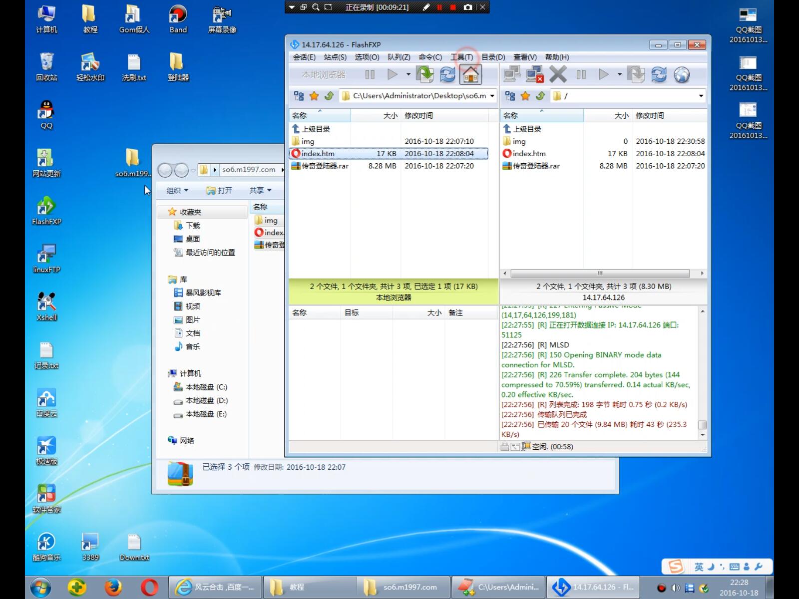Open 网络 in Explorer sidebar
The height and width of the screenshot is (599, 799).
point(181,440)
